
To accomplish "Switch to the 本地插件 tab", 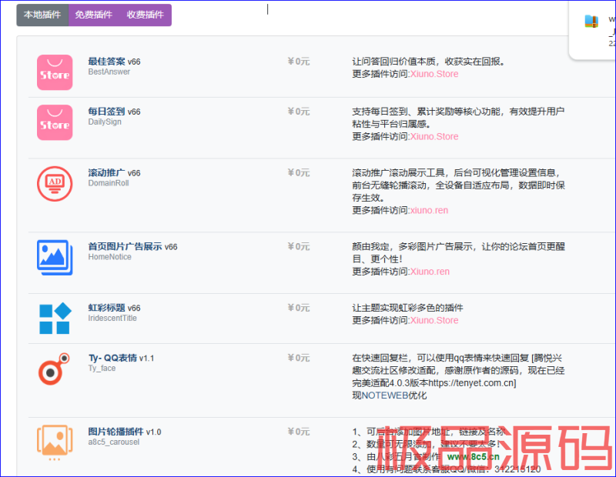I will (x=42, y=15).
